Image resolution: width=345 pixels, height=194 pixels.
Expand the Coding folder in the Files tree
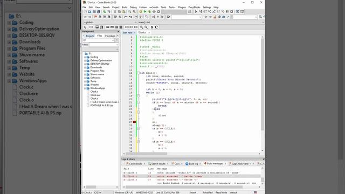[85, 57]
